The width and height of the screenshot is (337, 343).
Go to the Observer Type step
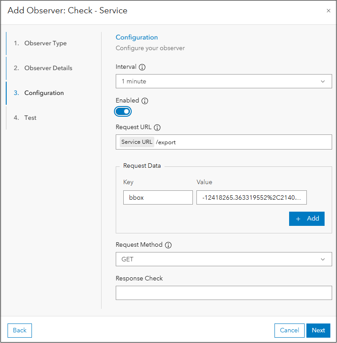tap(45, 43)
